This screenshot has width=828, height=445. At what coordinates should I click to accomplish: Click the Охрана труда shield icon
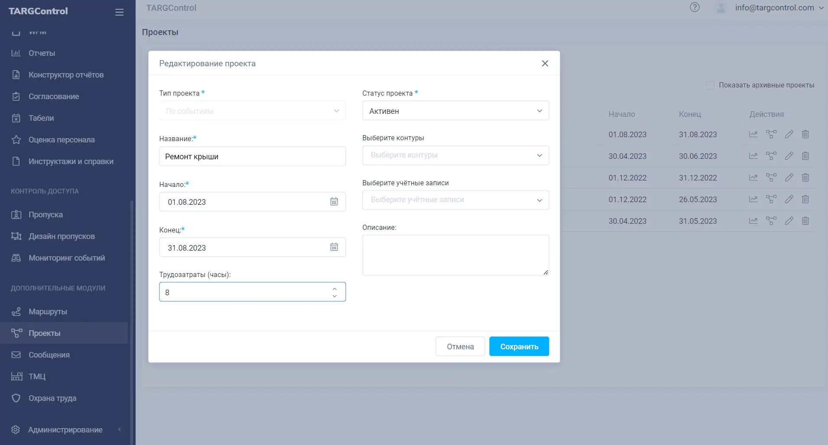coord(16,398)
